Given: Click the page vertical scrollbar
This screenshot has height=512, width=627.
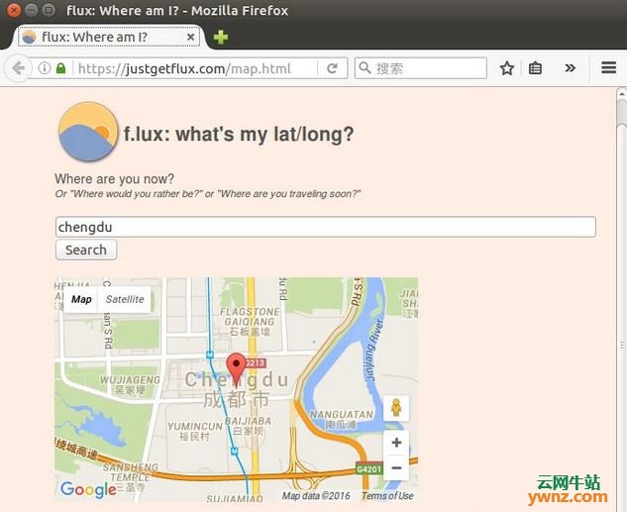Looking at the screenshot, I should [x=621, y=300].
